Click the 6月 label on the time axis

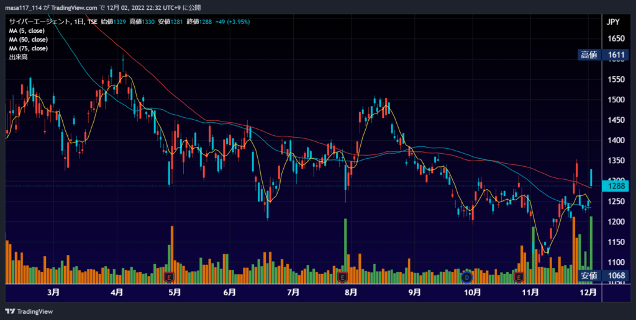coord(230,293)
